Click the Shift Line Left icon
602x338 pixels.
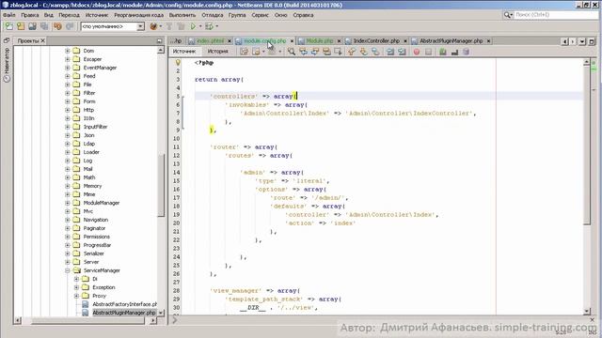pos(390,52)
